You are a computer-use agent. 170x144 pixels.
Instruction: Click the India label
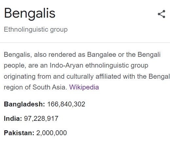pyautogui.click(x=13, y=119)
